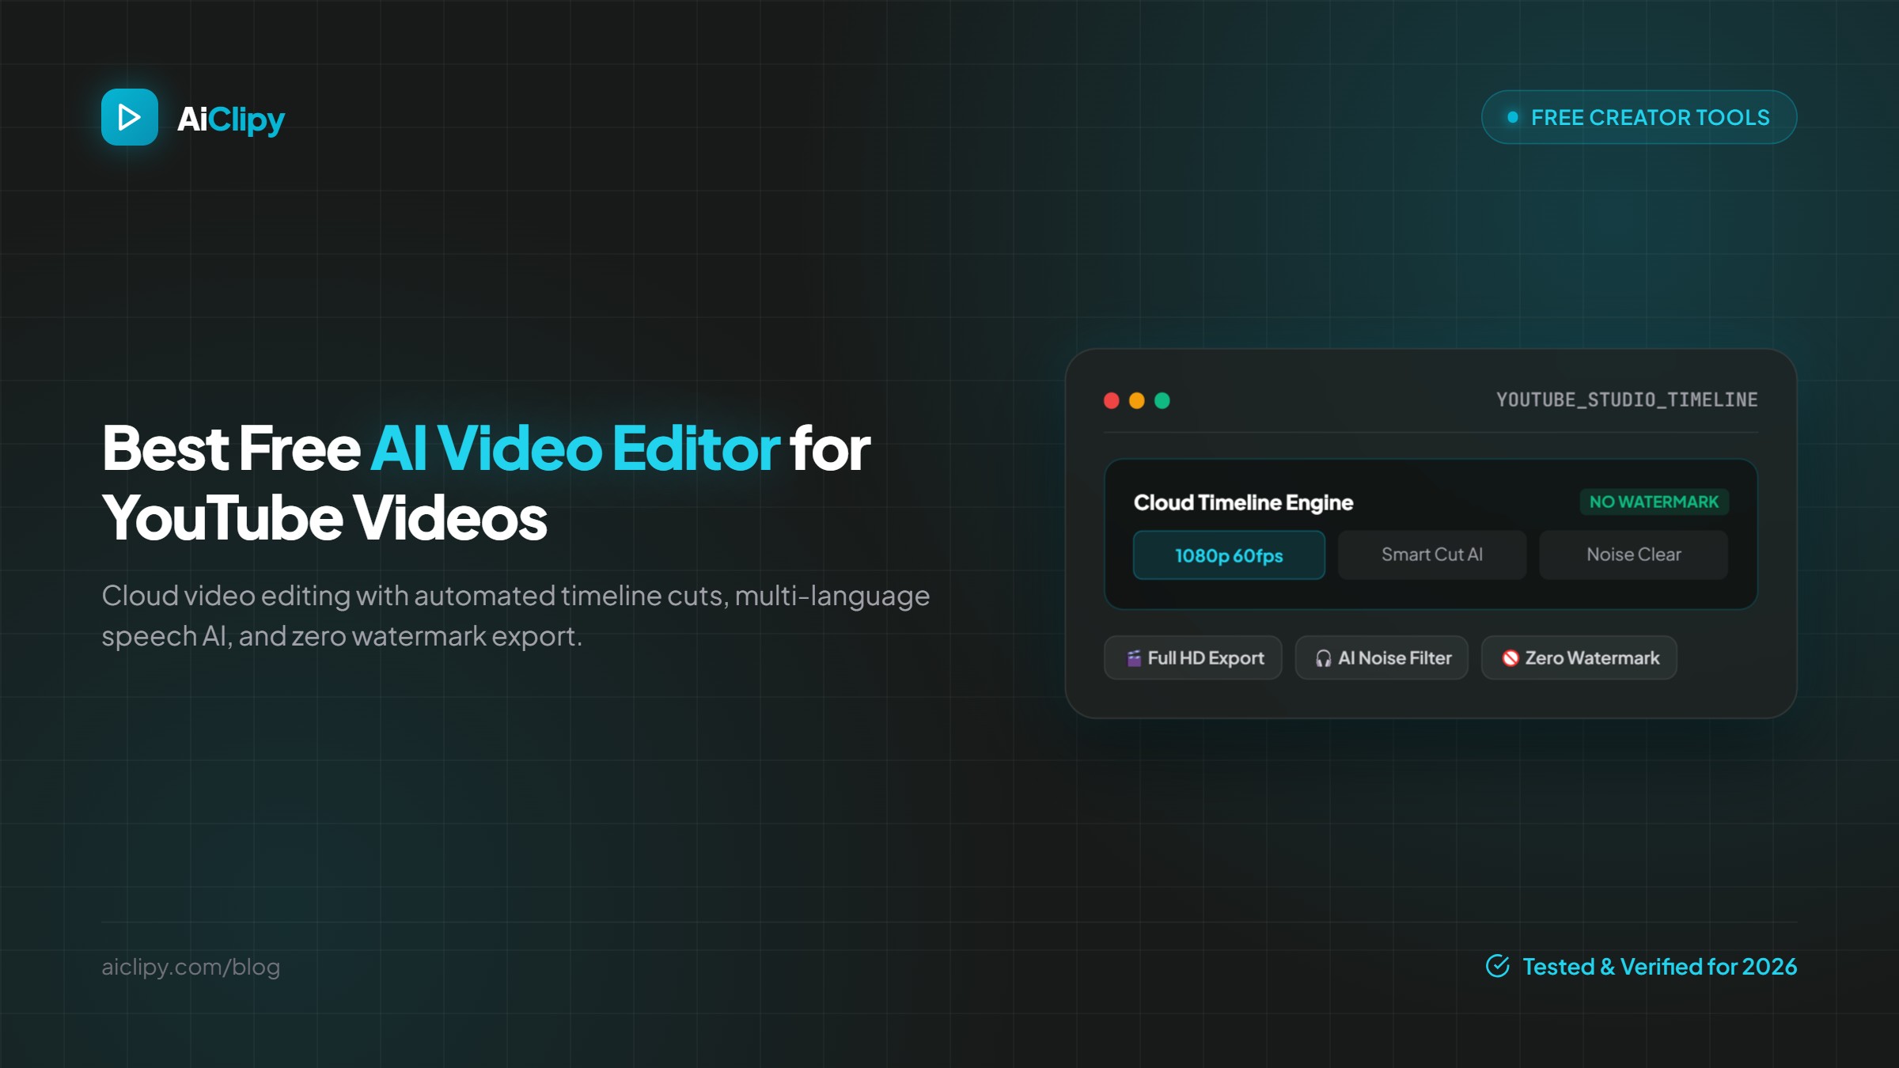The width and height of the screenshot is (1899, 1068).
Task: Click the YOUTUBE_STUDIO_TIMELINE label
Action: (x=1627, y=400)
